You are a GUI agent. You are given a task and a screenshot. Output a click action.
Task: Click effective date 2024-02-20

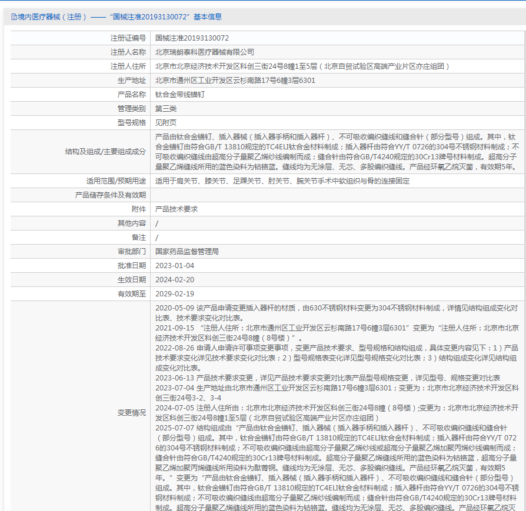tap(174, 280)
